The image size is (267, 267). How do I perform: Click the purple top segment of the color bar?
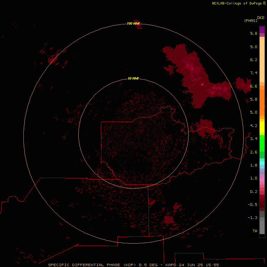262,30
